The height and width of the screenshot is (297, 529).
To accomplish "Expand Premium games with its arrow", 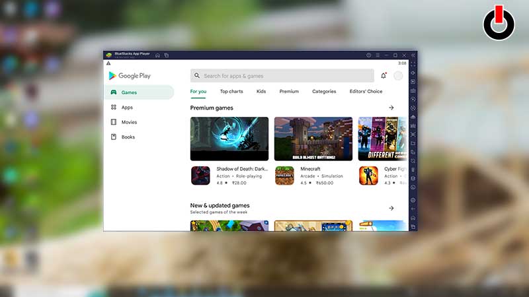I will (391, 108).
